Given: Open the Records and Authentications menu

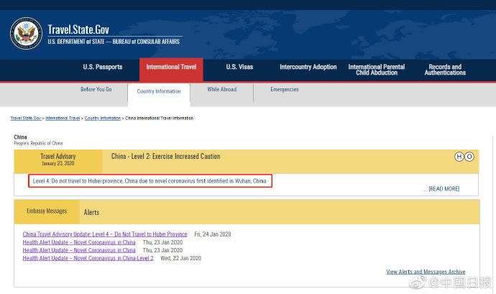Looking at the screenshot, I should pos(445,70).
